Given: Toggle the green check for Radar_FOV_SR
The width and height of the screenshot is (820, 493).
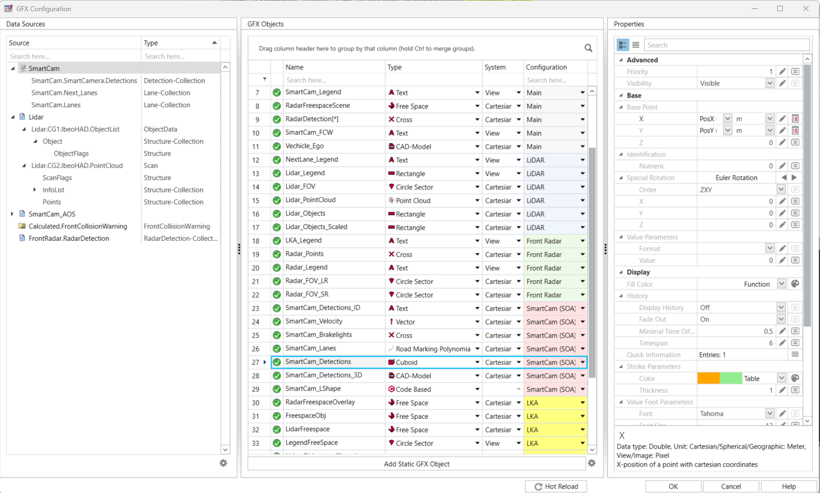Looking at the screenshot, I should 277,295.
